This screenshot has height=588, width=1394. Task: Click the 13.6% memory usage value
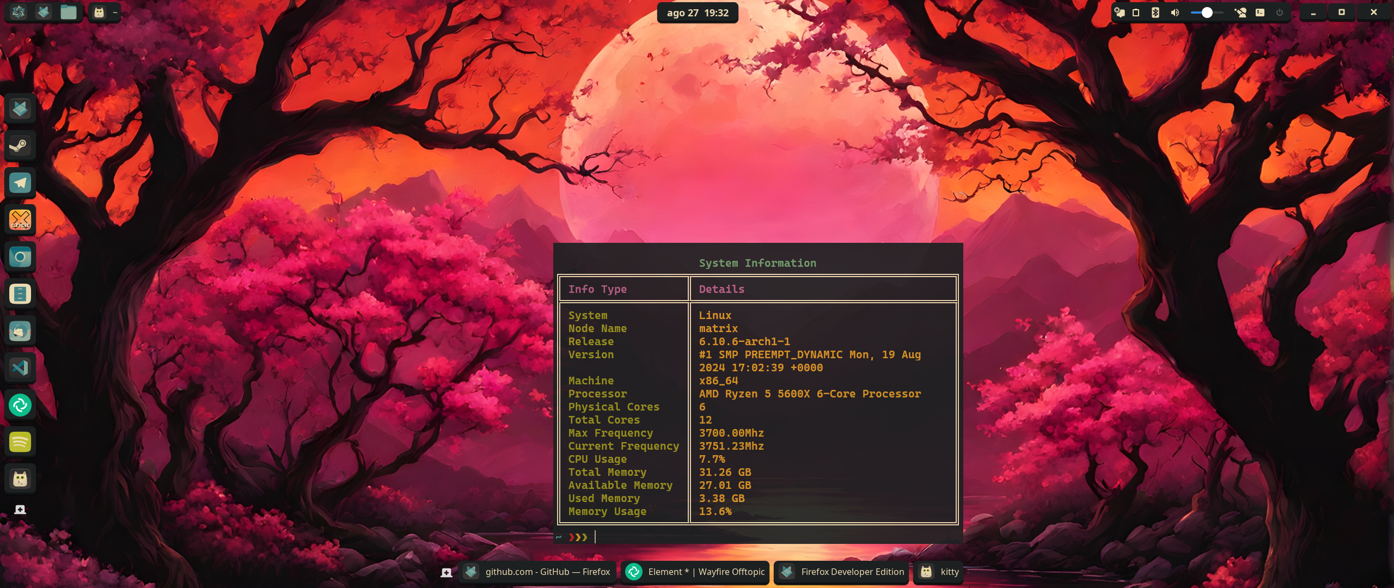(715, 511)
